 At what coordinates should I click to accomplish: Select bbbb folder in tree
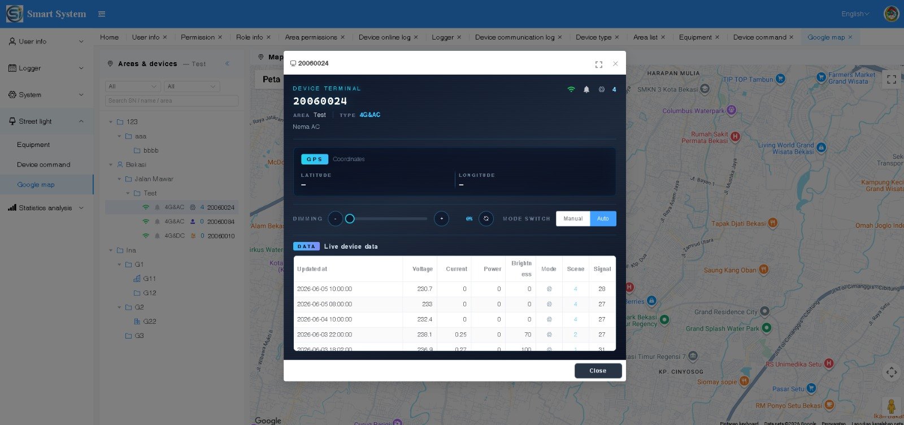pos(151,150)
